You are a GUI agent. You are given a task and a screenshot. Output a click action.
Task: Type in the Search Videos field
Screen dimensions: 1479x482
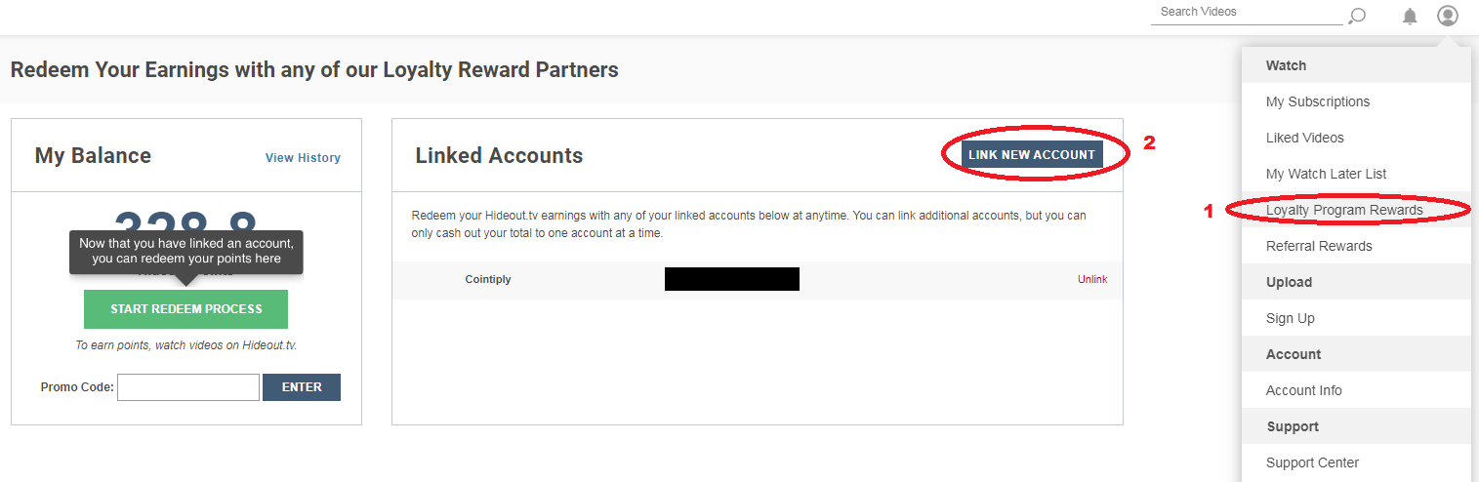[x=1247, y=13]
